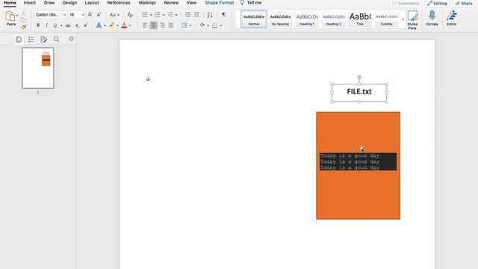Click the Share button
Viewport: 478px width, 269px height.
464,3
